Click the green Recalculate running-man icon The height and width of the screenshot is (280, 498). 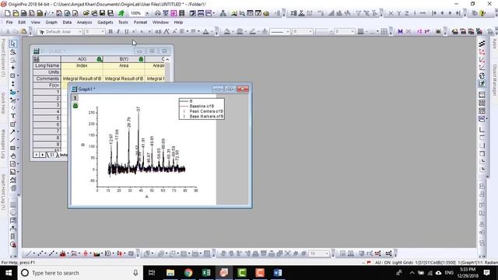[121, 13]
